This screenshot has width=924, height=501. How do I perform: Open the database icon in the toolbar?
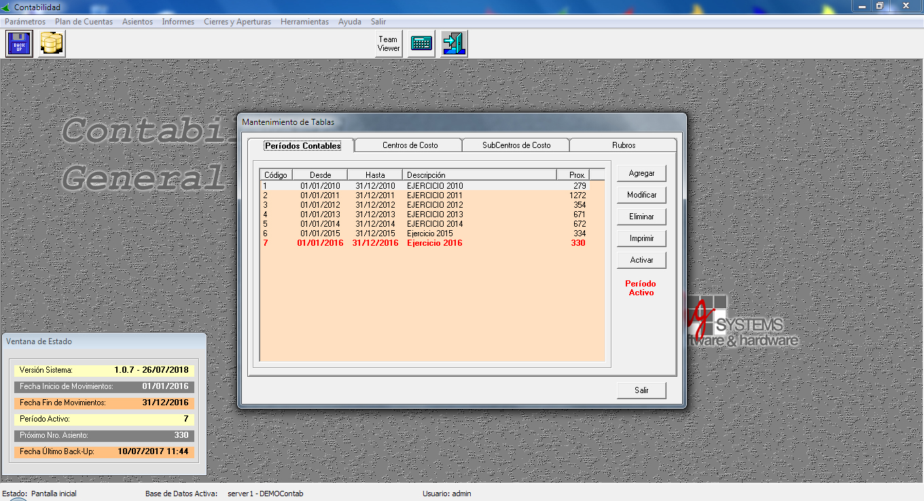[52, 44]
